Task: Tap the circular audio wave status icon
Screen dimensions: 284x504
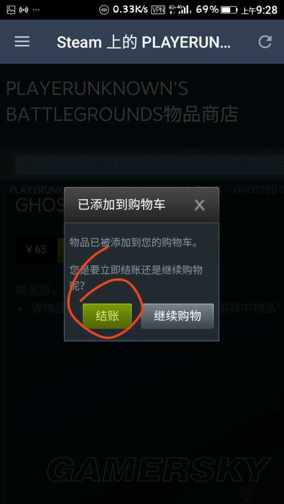Action: (x=104, y=10)
